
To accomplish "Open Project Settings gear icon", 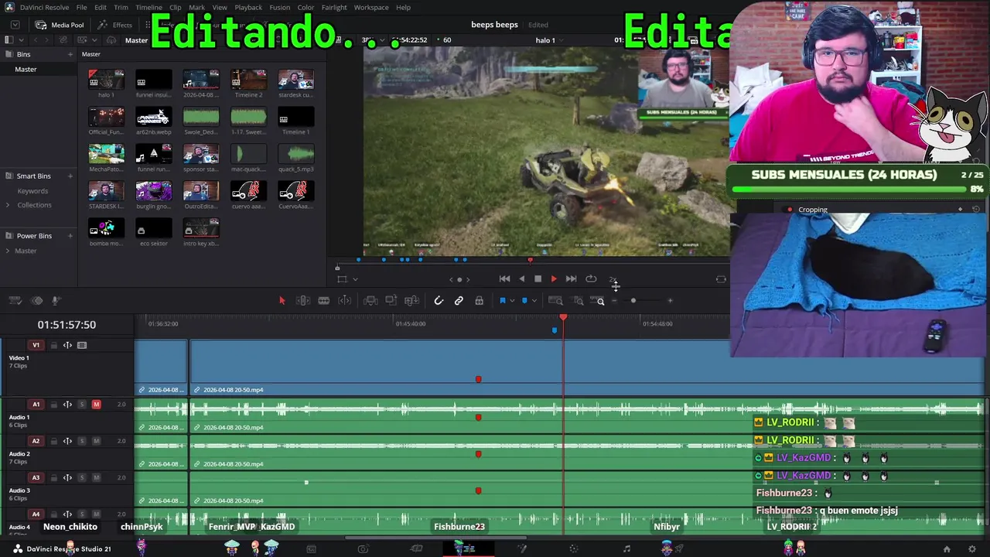I will pos(972,549).
